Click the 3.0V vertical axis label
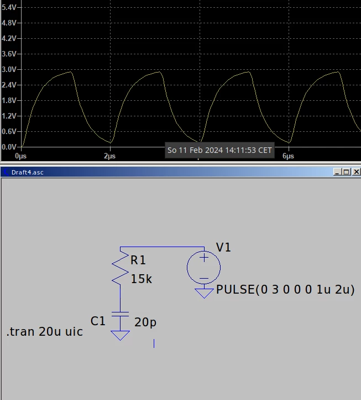This screenshot has height=400, width=361. click(x=9, y=69)
